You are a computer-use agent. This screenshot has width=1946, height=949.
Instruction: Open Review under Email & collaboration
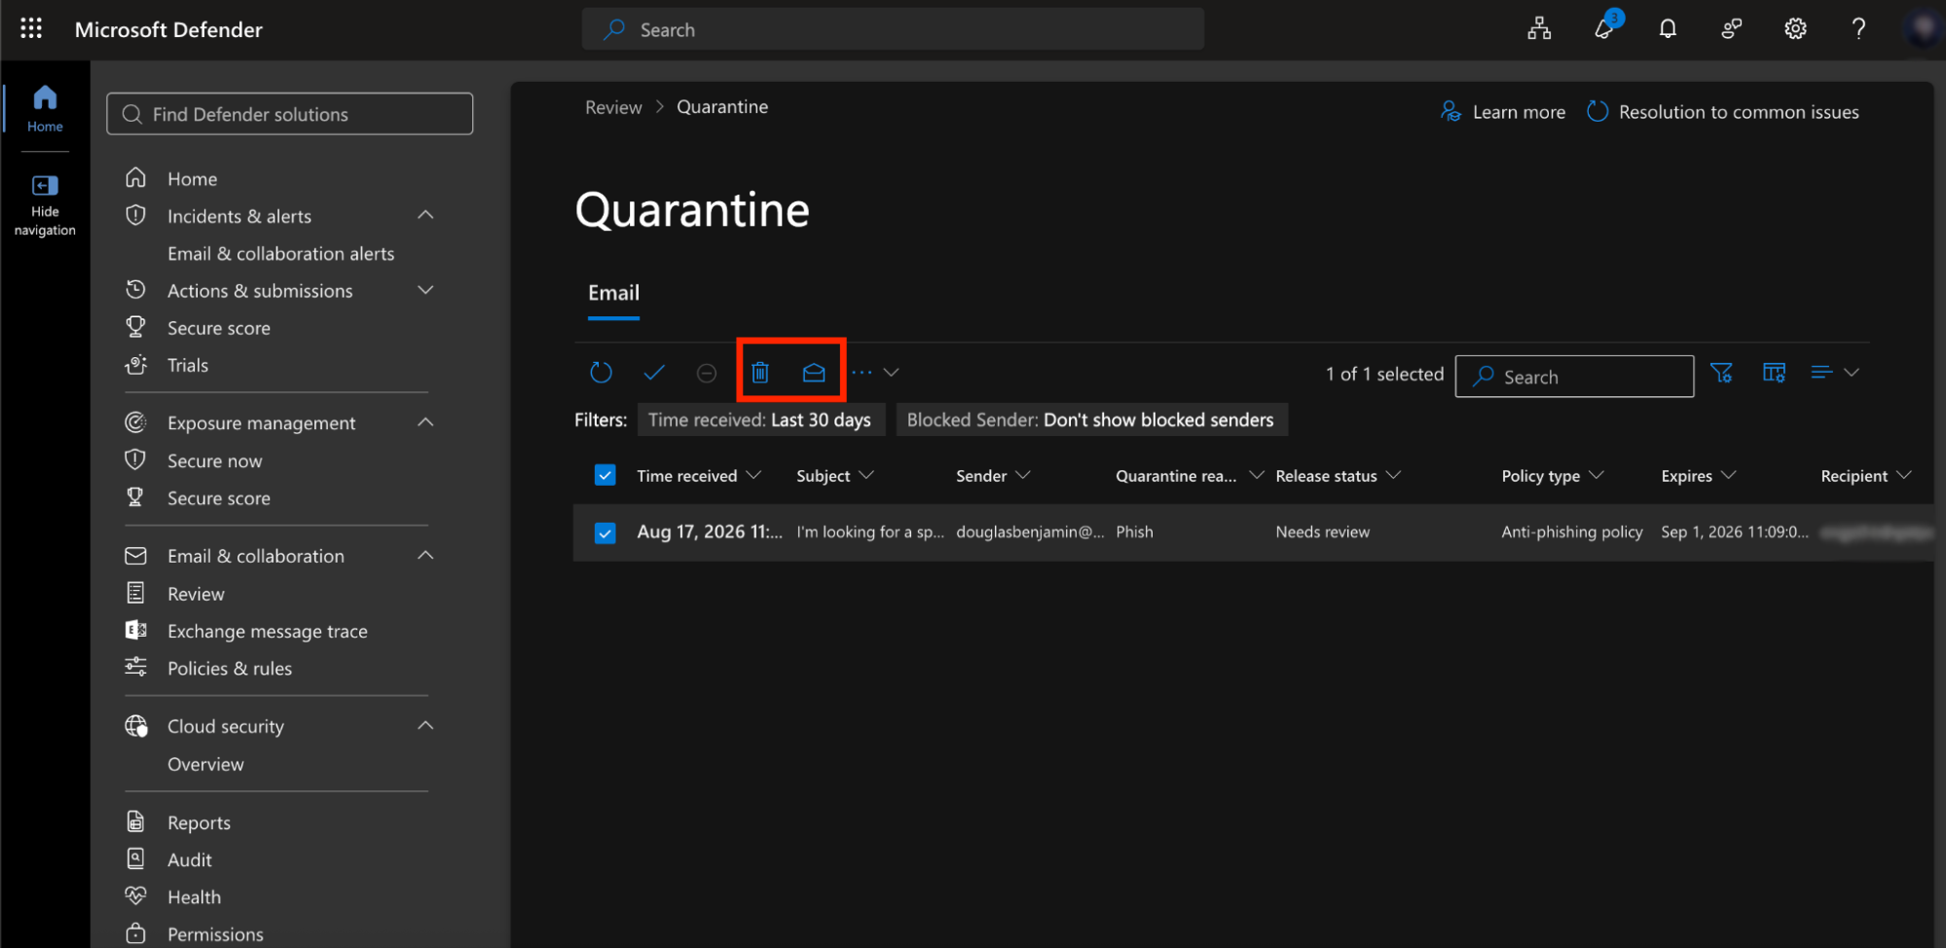tap(196, 594)
